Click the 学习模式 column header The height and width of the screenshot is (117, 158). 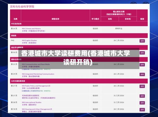[95, 19]
